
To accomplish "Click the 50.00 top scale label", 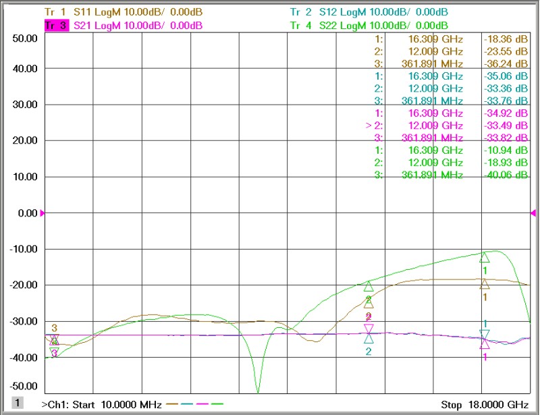I will (24, 38).
